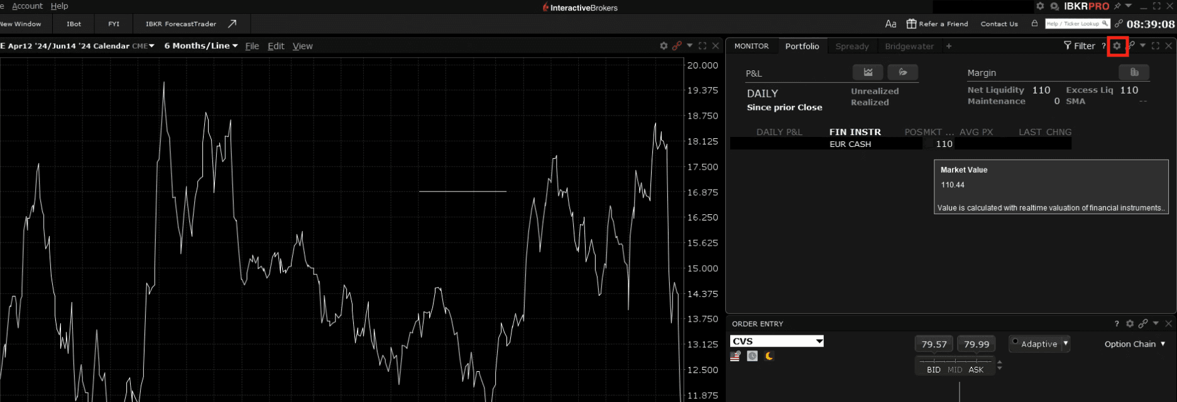Click Order Entry chain link icon

1143,323
